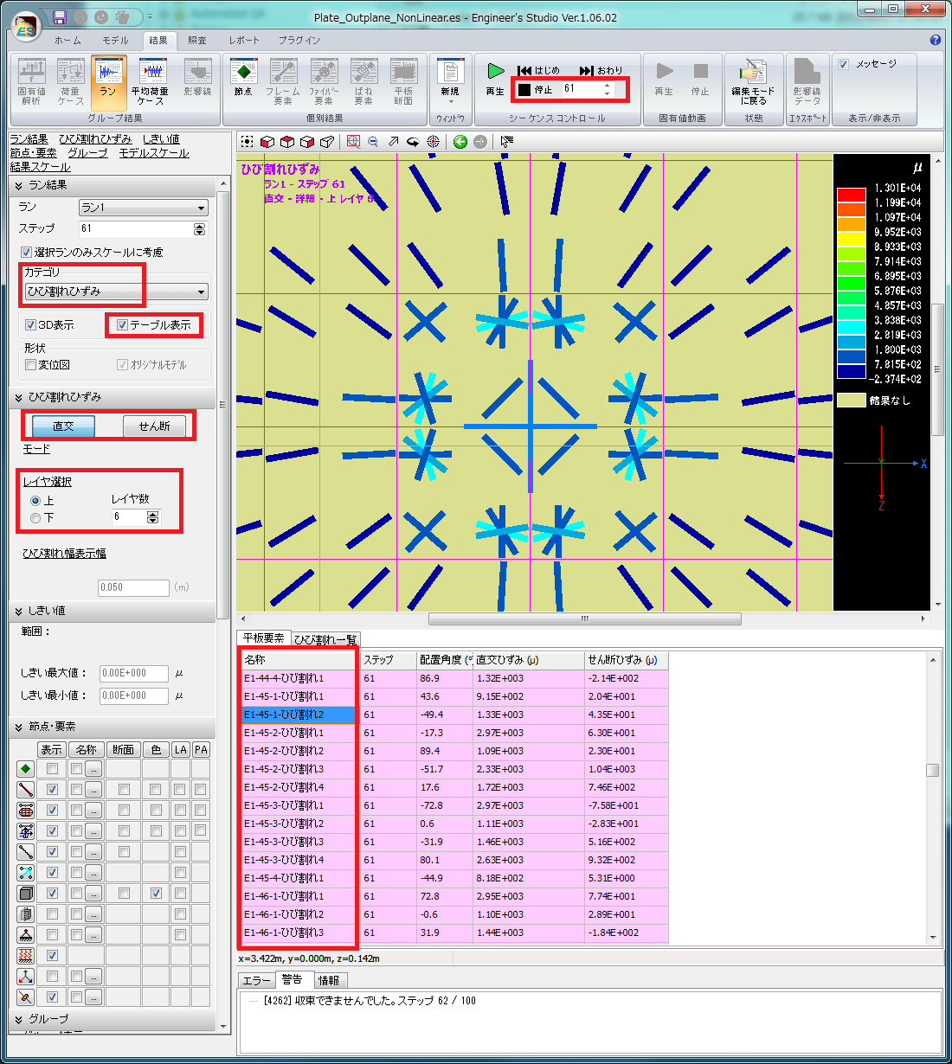Open the help icon at ribbon right

tap(935, 40)
